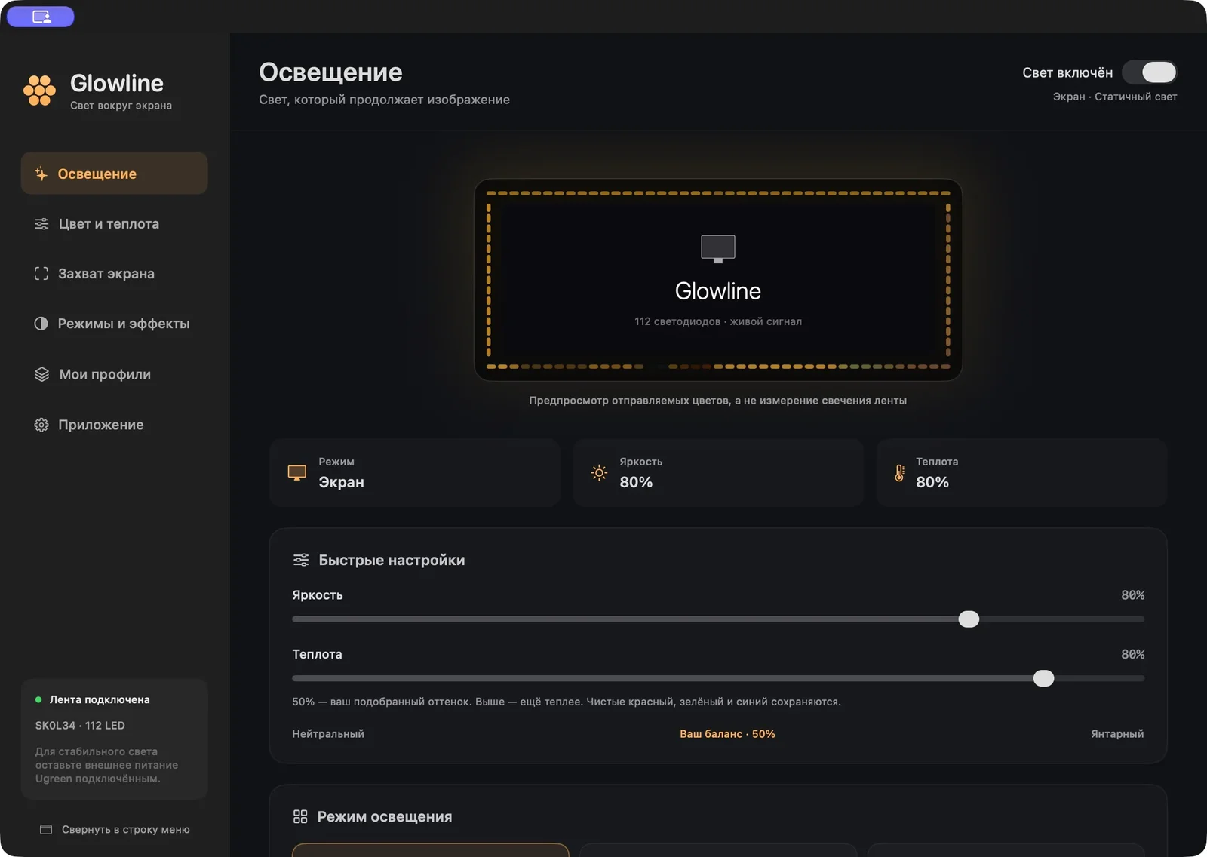
Task: Click the half-circle icon beside Режимы и эффекты
Action: pyautogui.click(x=41, y=324)
